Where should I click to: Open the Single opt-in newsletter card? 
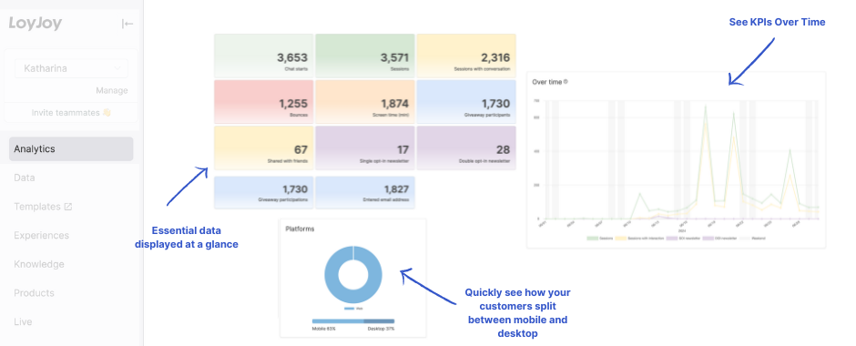tap(365, 148)
